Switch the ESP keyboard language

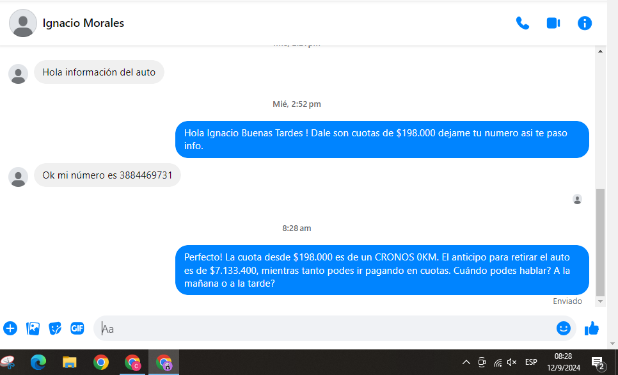[x=531, y=362]
